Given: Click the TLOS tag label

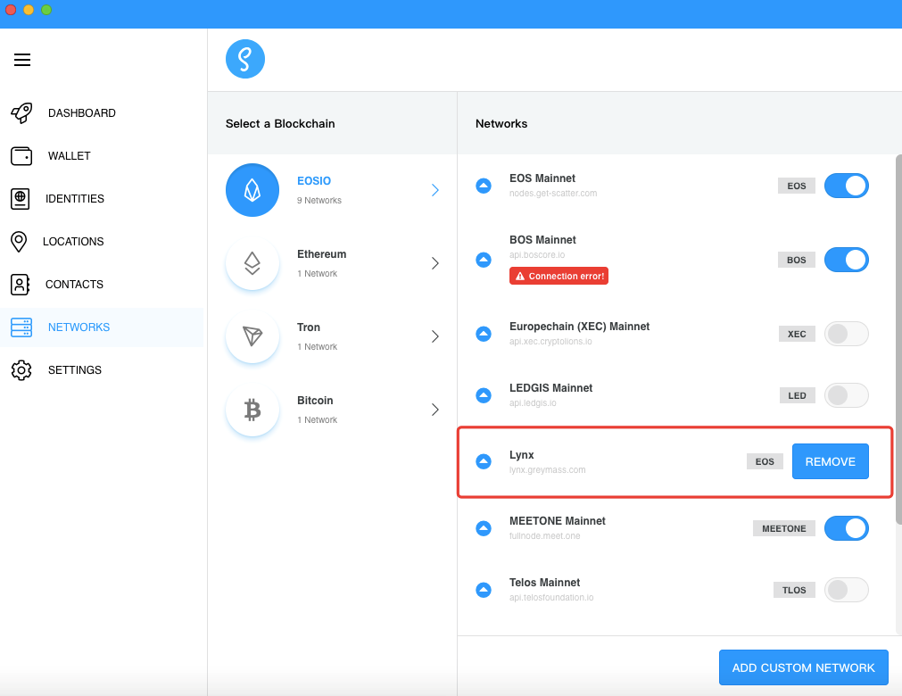Looking at the screenshot, I should tap(794, 590).
